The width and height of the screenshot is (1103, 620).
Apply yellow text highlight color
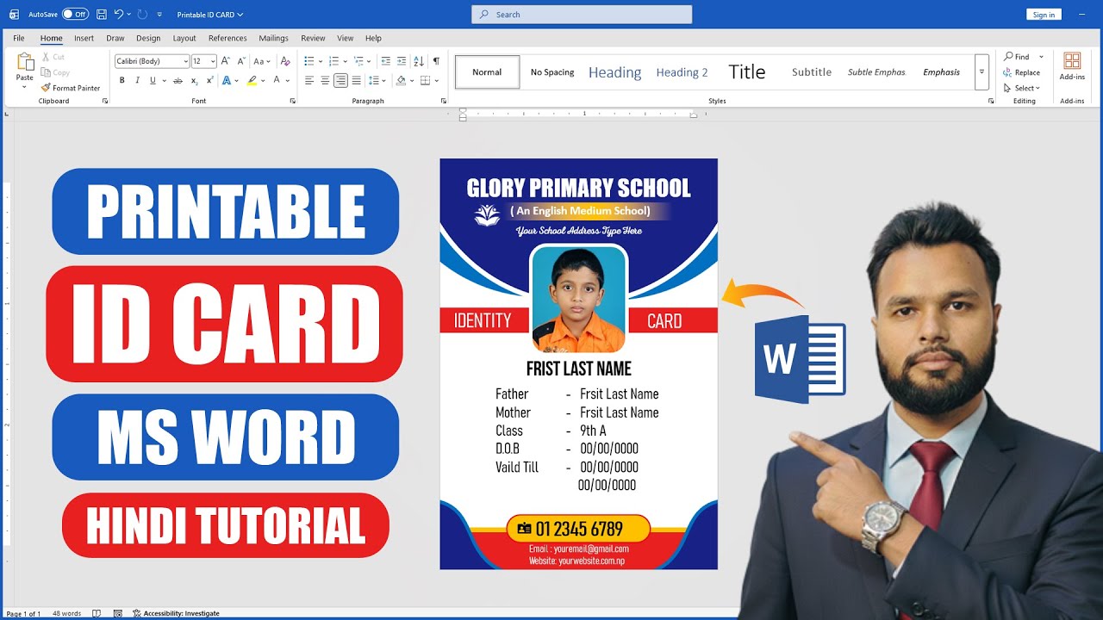tap(252, 80)
